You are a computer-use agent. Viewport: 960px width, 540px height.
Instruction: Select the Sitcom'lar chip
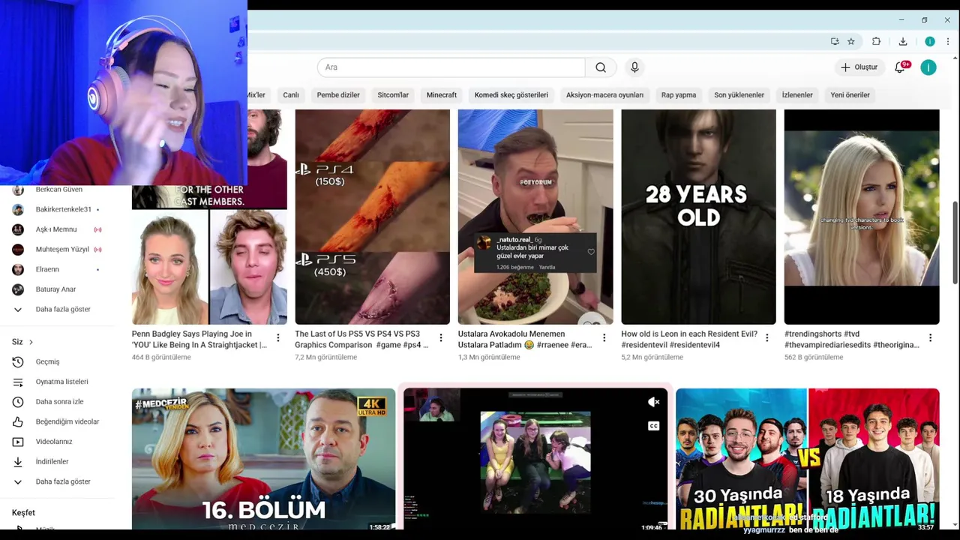[x=393, y=95]
